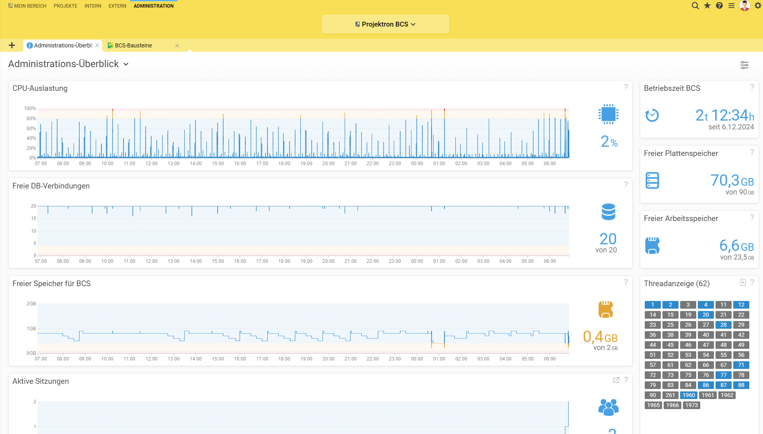This screenshot has height=434, width=763.
Task: Click the Freier Arbeitsspeicher help icon
Action: pos(752,217)
